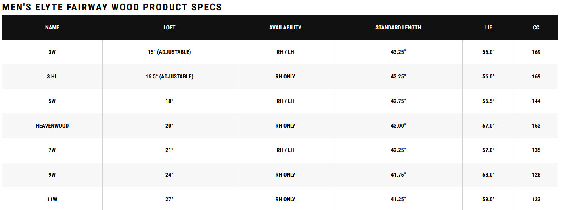Click the AVAILABILITY column header
This screenshot has width=561, height=210.
pyautogui.click(x=285, y=28)
